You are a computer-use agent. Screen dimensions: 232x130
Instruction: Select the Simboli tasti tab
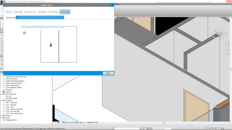[x=65, y=12]
